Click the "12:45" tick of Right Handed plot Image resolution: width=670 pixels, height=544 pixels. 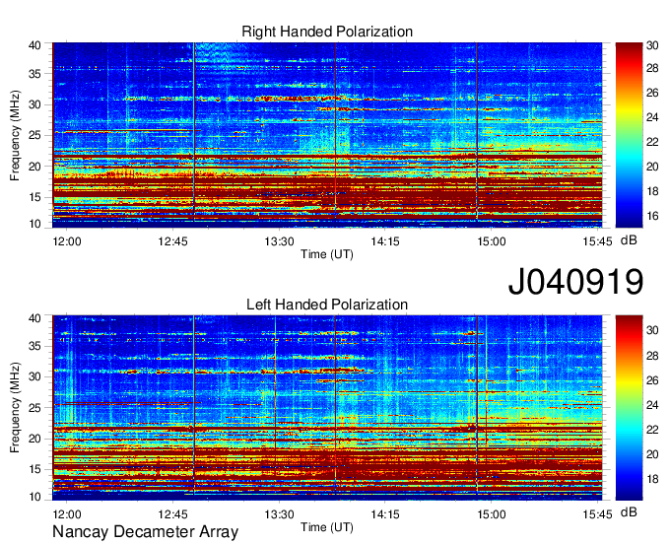(172, 241)
